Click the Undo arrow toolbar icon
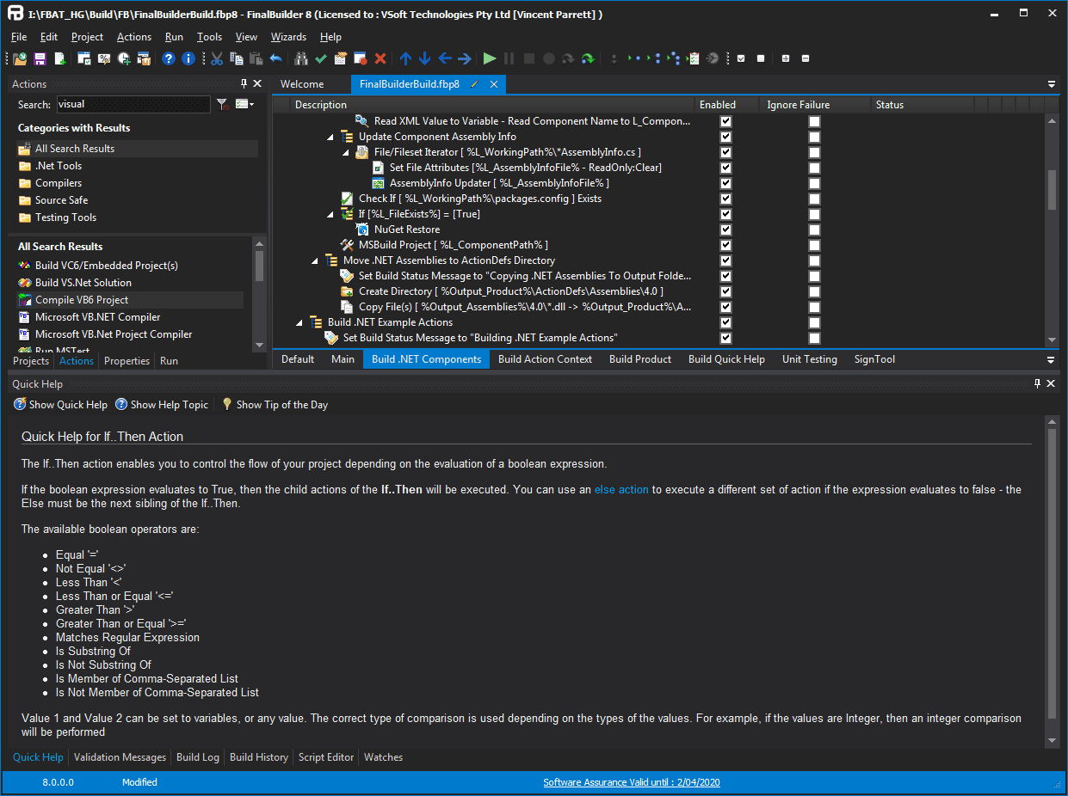This screenshot has height=796, width=1068. coord(275,58)
